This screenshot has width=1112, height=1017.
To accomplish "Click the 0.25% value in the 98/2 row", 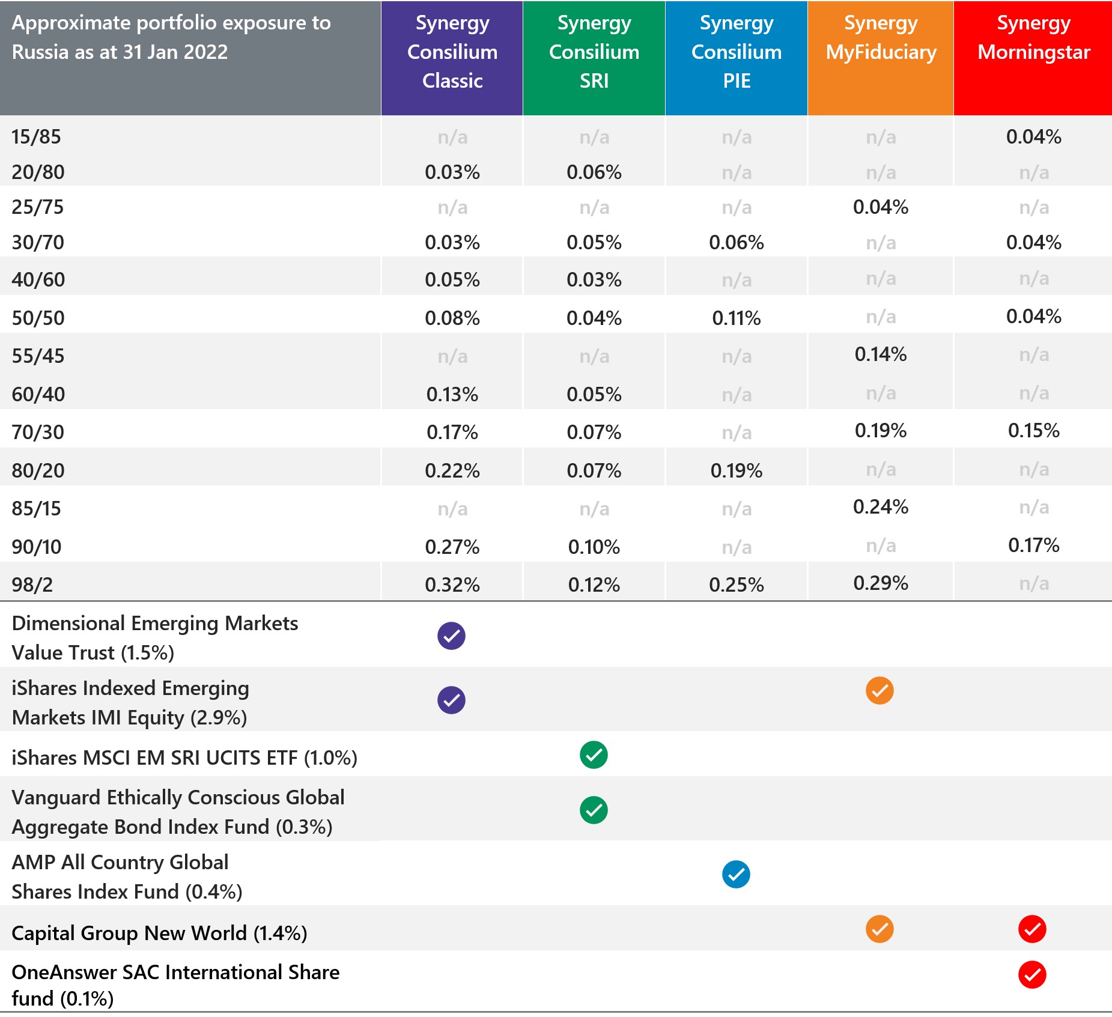I will pyautogui.click(x=737, y=585).
